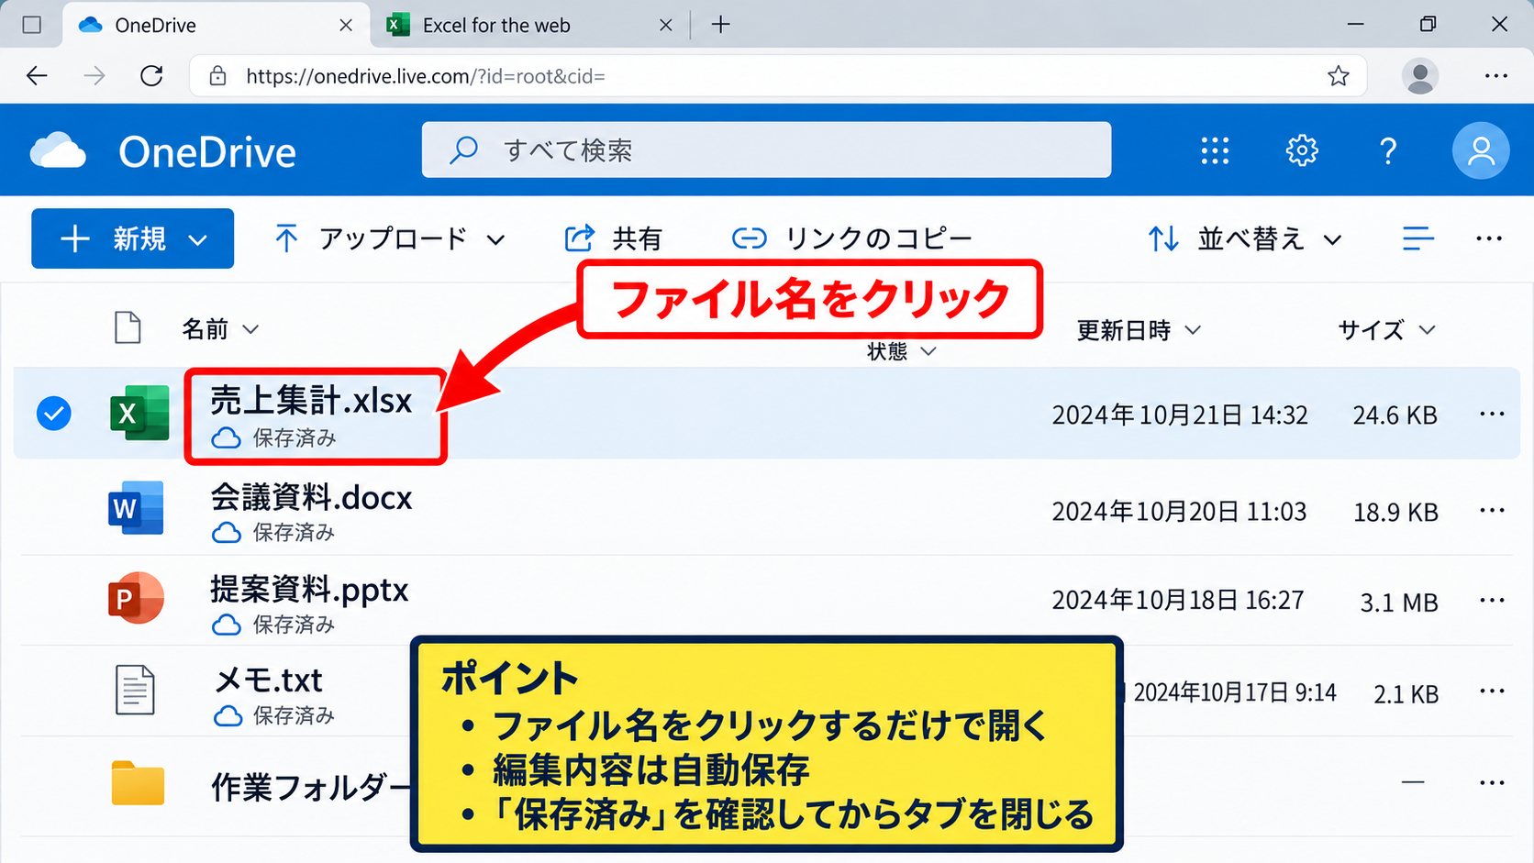The height and width of the screenshot is (863, 1534).
Task: Click the 2024年10月18日 16:27 date cell
Action: click(1178, 600)
